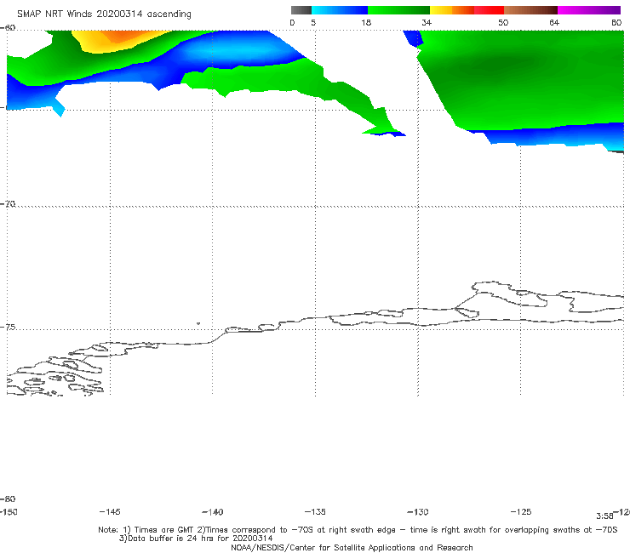The image size is (630, 553).
Task: Click the NOAA/NESDIS Center for Satellite Applications credit
Action: [352, 547]
